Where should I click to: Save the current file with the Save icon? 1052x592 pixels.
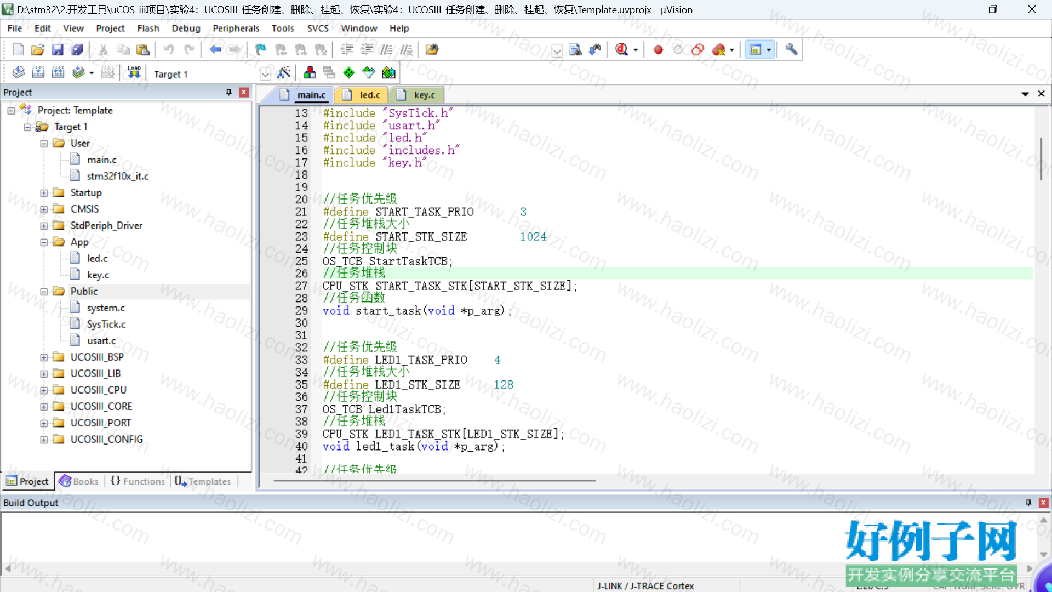pos(58,50)
